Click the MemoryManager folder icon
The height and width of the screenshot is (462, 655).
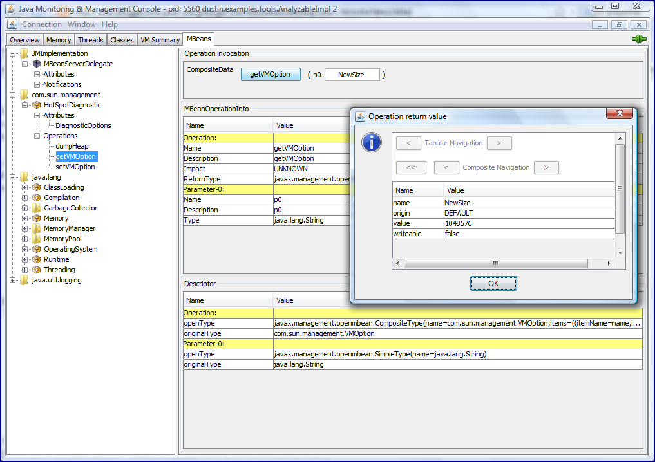click(37, 228)
